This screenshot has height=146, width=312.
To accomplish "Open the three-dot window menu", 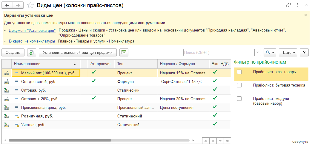I will click(x=297, y=5).
